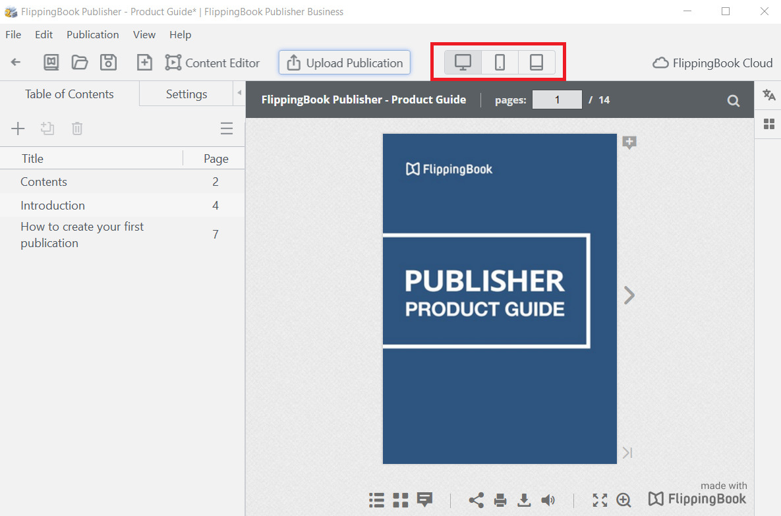Click the zoom in magnifier
This screenshot has height=516, width=781.
pos(623,500)
